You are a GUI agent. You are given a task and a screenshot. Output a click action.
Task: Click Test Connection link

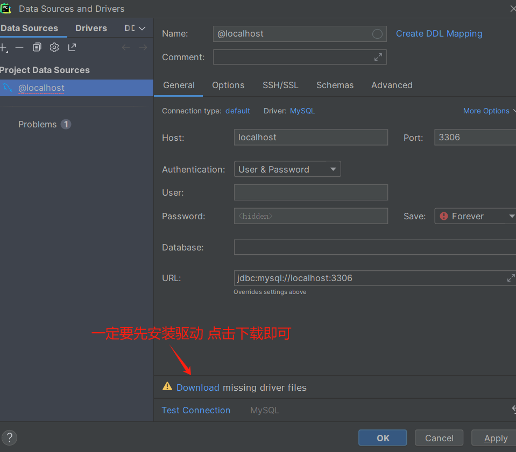coord(196,410)
